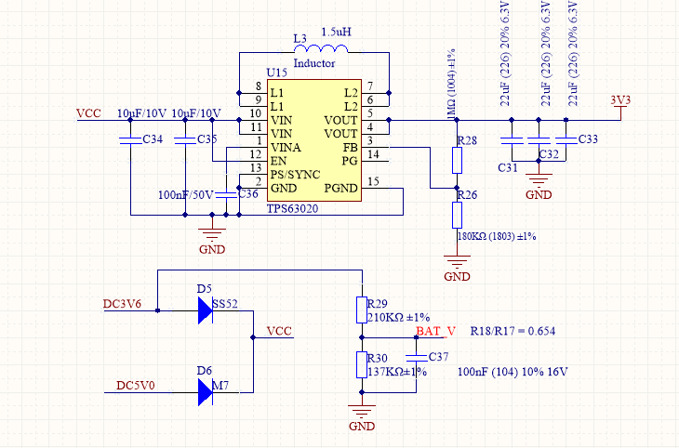Select capacitor symbol C35
The height and width of the screenshot is (448, 679).
pyautogui.click(x=185, y=140)
